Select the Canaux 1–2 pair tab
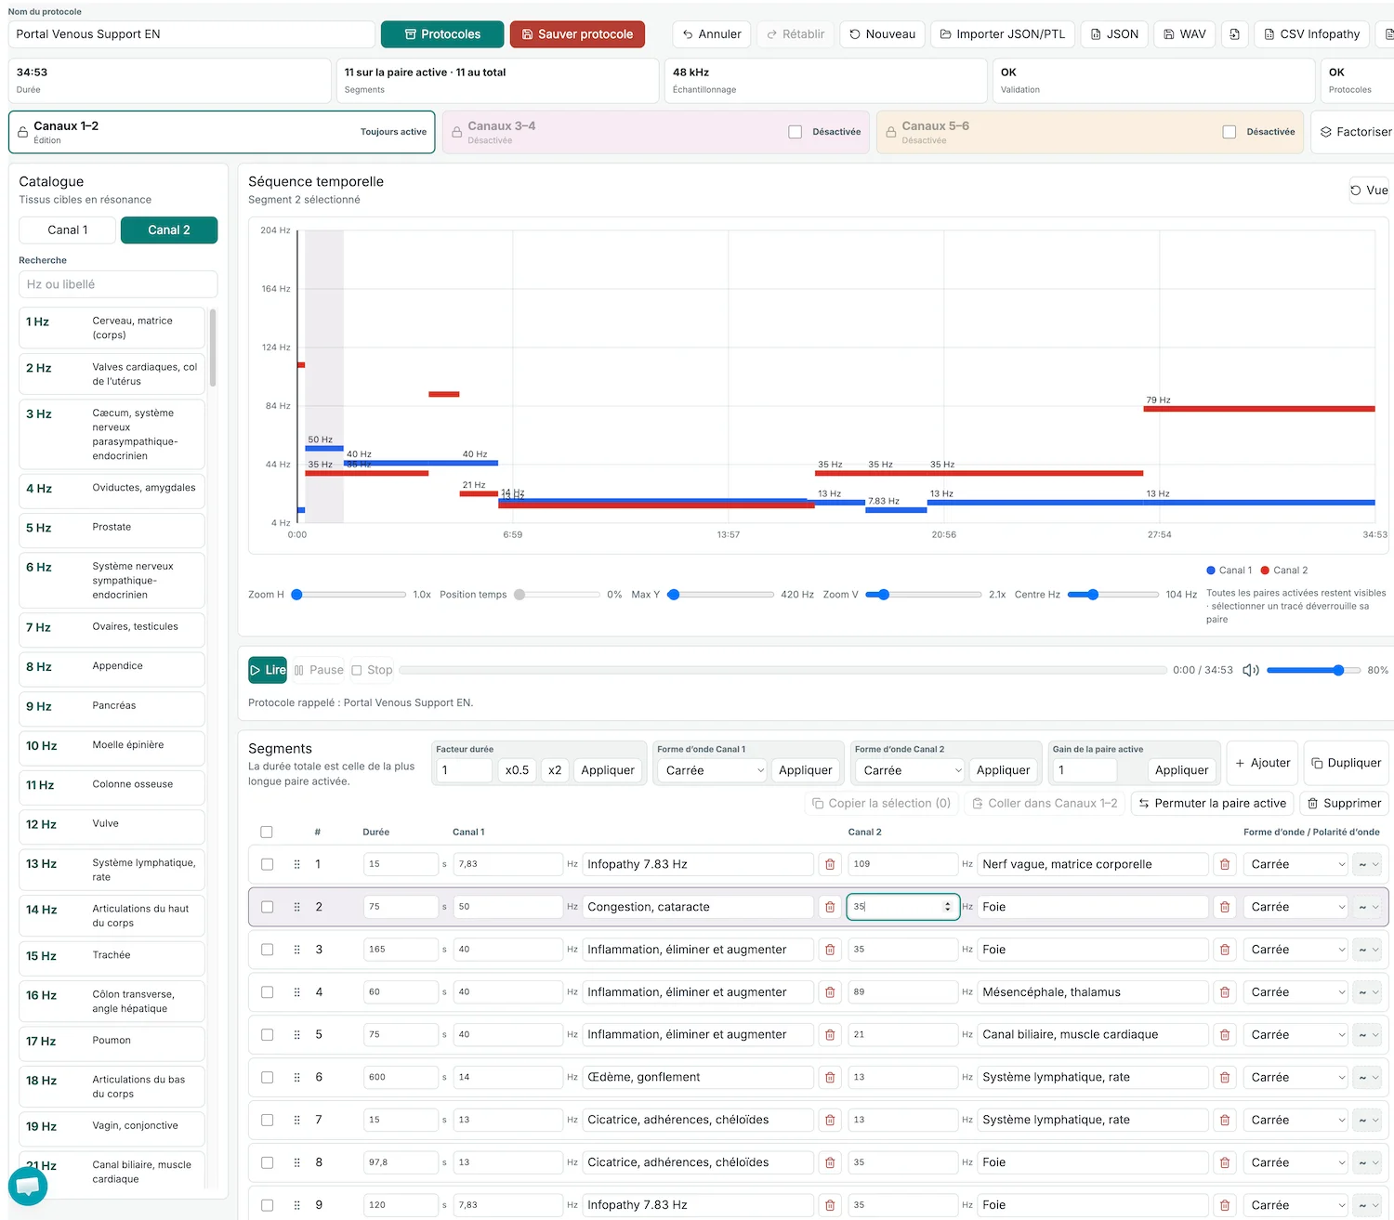The height and width of the screenshot is (1220, 1394). [222, 132]
